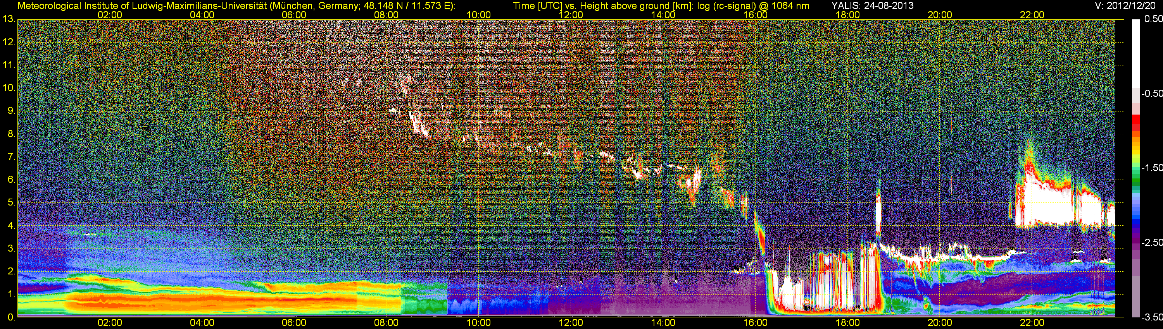The image size is (1163, 329).
Task: Click the '-1.50' colorbar value
Action: tap(1152, 168)
